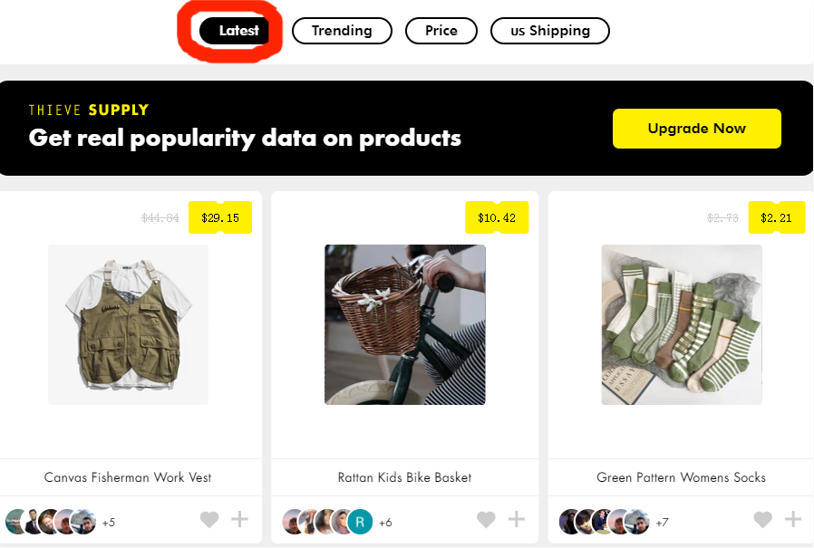Add Green Pattern Womens Socks via plus icon

pyautogui.click(x=793, y=518)
